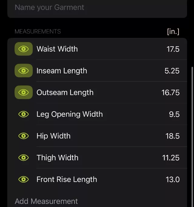Edit Inseam Length value 5.25
The height and width of the screenshot is (207, 194).
tap(172, 71)
